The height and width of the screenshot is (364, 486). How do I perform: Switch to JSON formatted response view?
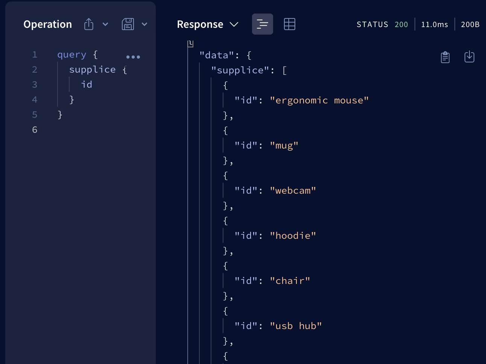click(x=263, y=24)
